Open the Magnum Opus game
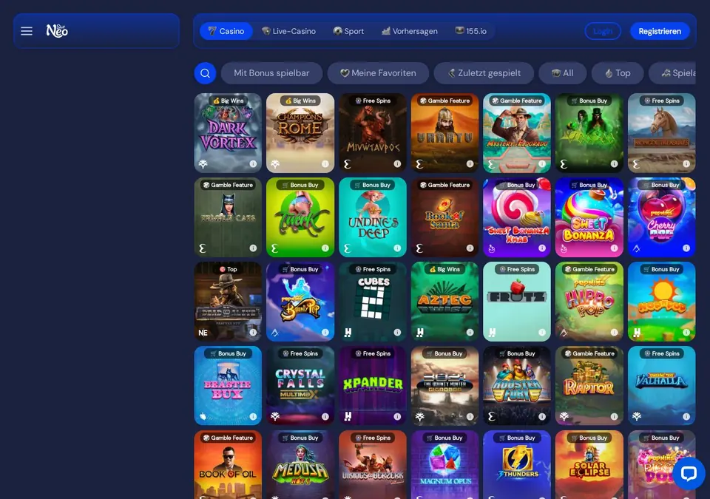Image resolution: width=710 pixels, height=499 pixels. click(x=444, y=464)
